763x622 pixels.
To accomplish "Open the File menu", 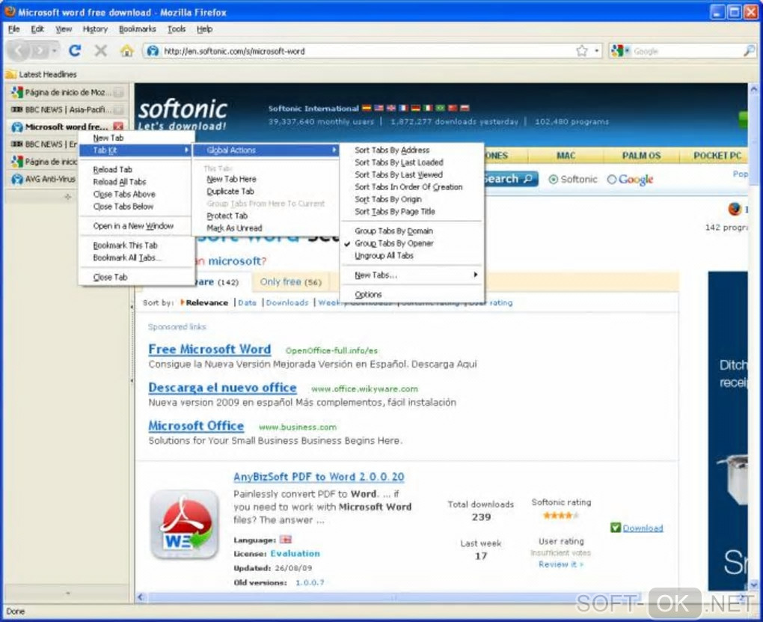I will pyautogui.click(x=14, y=29).
